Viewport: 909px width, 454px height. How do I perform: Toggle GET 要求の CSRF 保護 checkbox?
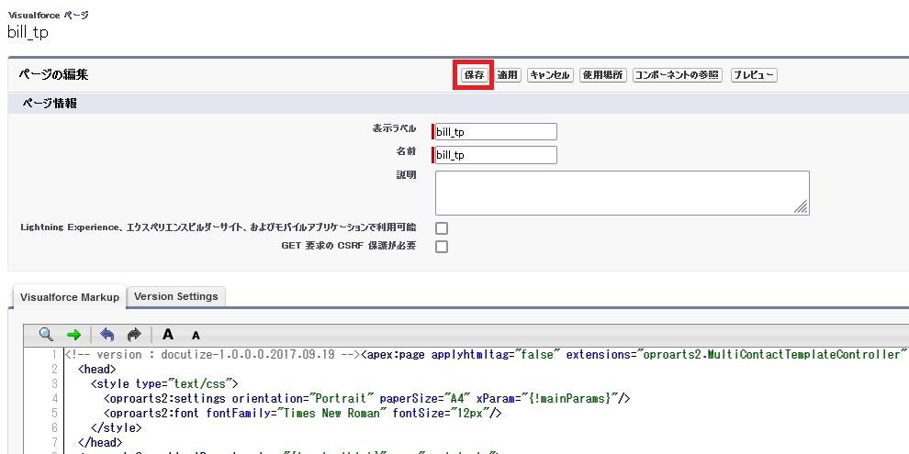[x=442, y=247]
